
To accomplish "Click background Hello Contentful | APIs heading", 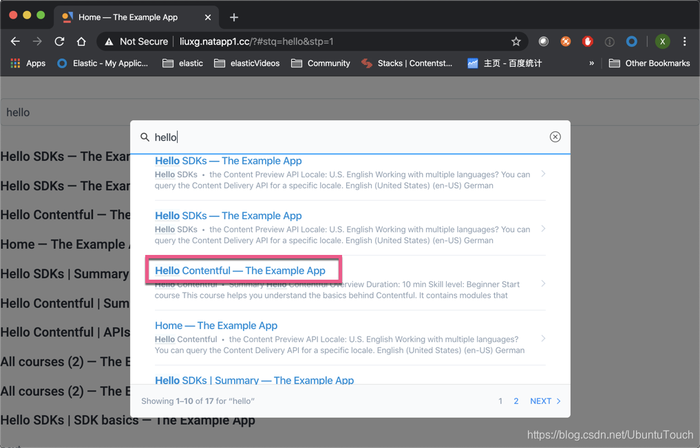I will point(65,333).
